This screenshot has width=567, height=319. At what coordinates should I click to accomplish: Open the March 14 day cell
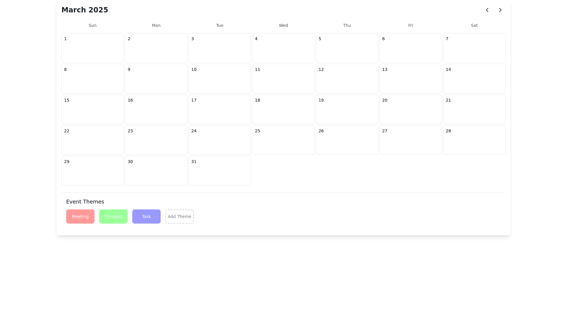coord(474,79)
